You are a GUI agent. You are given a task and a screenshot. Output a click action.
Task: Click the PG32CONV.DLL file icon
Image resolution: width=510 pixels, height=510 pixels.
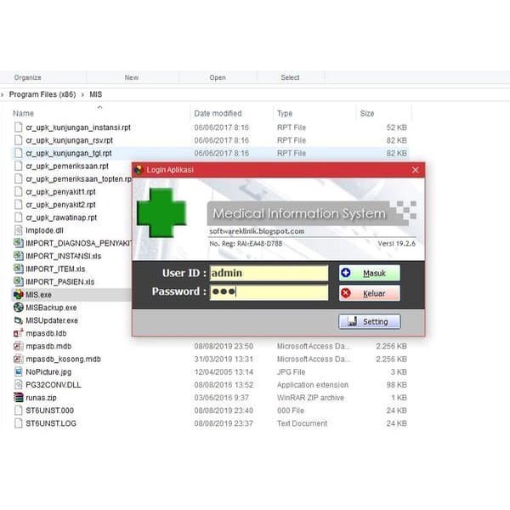tap(19, 385)
